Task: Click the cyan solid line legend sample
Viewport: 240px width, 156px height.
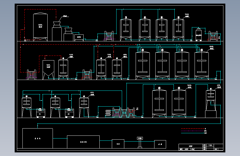Action: pyautogui.click(x=193, y=133)
